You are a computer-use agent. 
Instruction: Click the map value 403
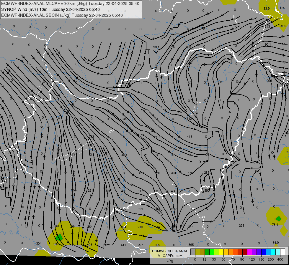(x=89, y=245)
